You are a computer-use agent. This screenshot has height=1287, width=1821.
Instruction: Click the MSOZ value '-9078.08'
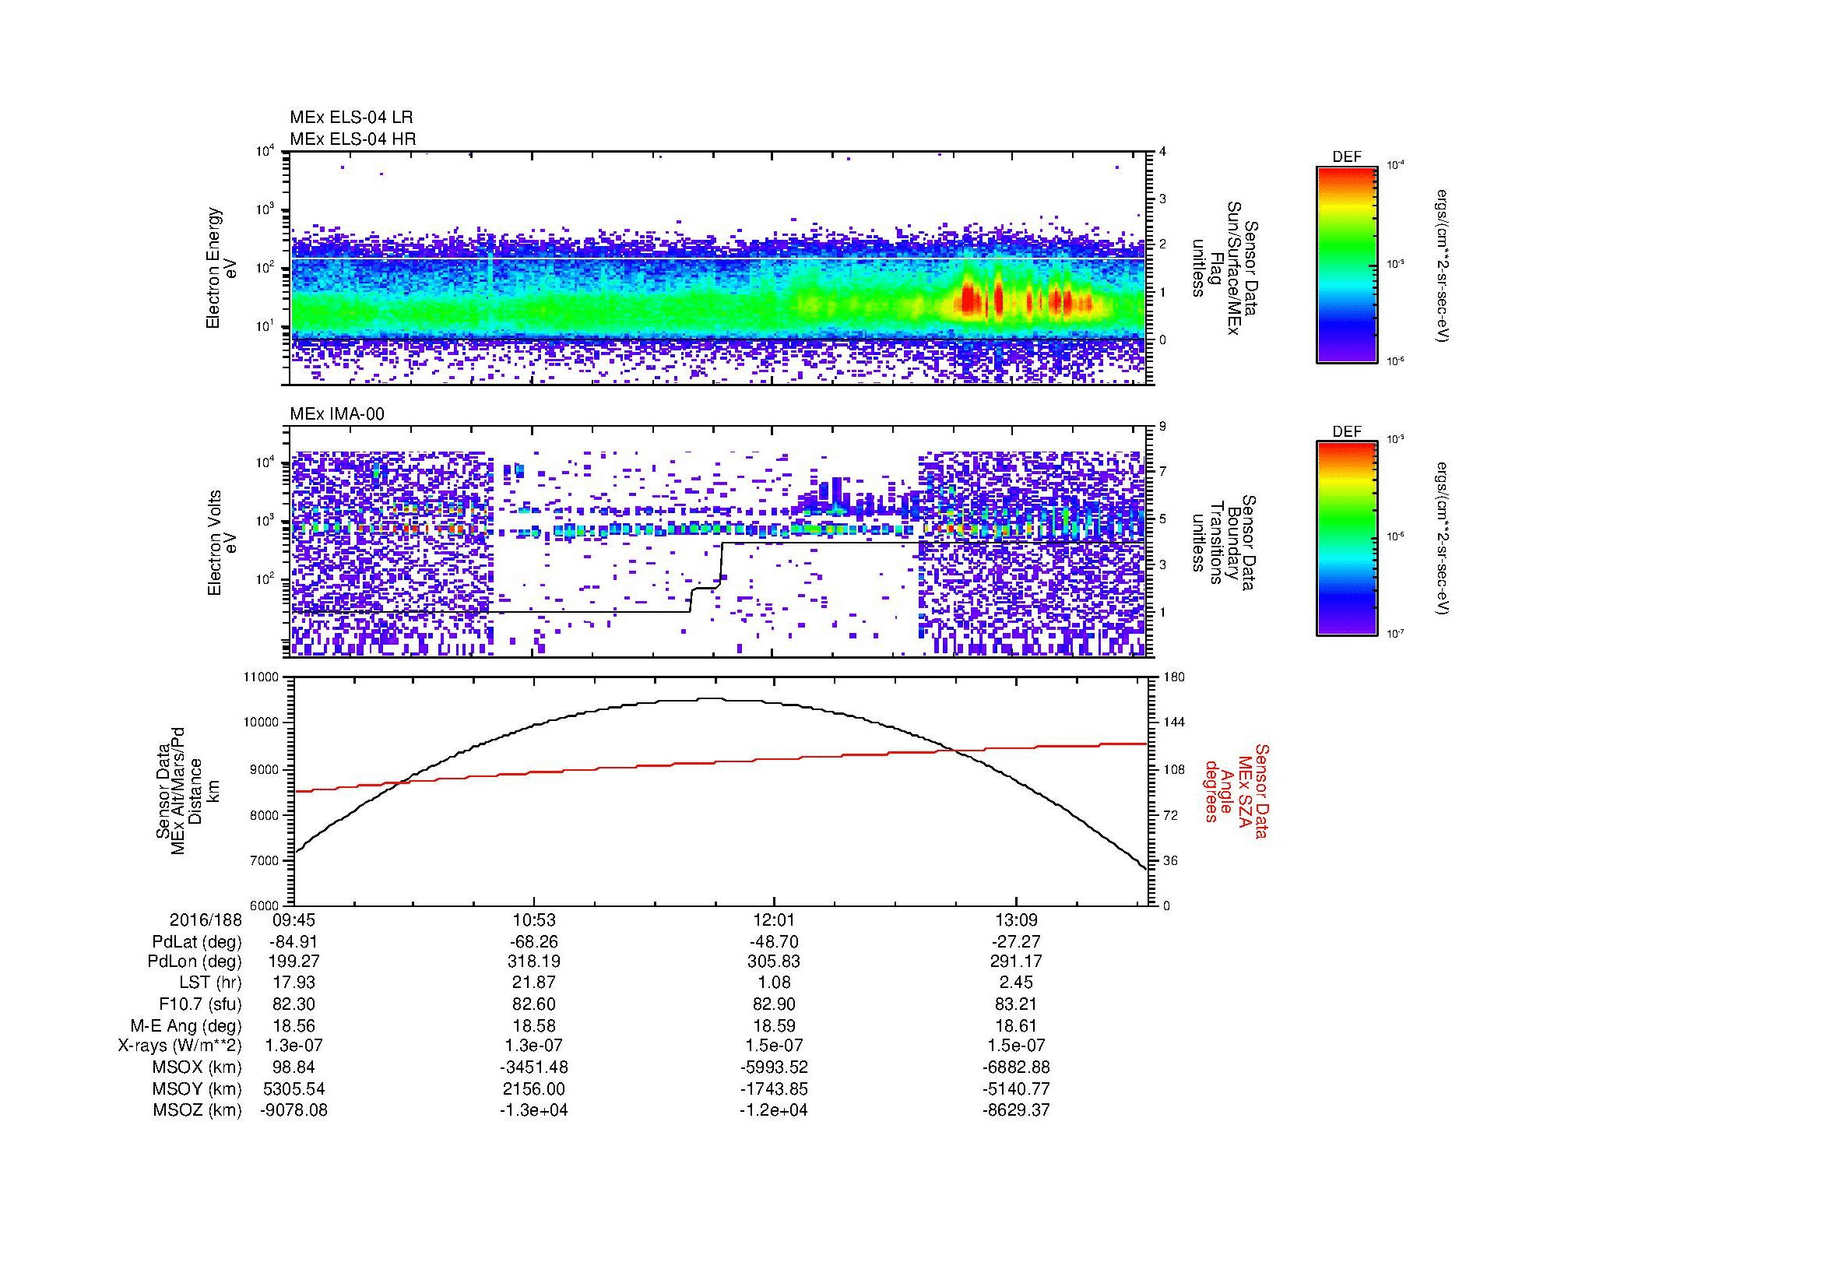pos(294,1110)
